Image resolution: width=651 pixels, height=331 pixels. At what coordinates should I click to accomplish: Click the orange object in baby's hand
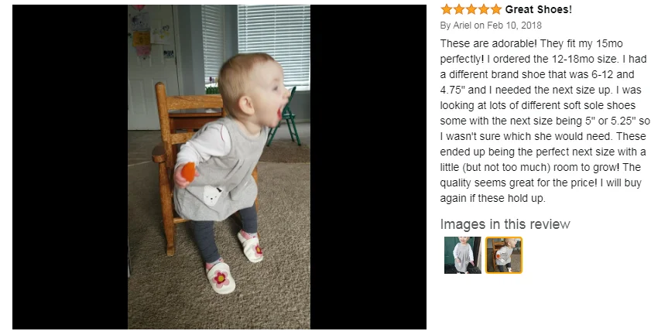(x=189, y=172)
